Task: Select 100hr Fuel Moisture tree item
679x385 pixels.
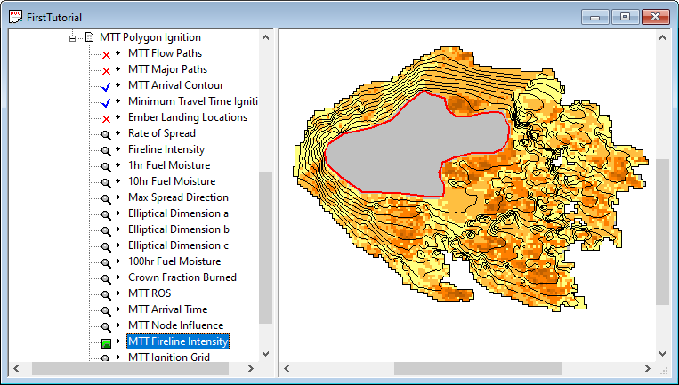Action: click(x=174, y=261)
